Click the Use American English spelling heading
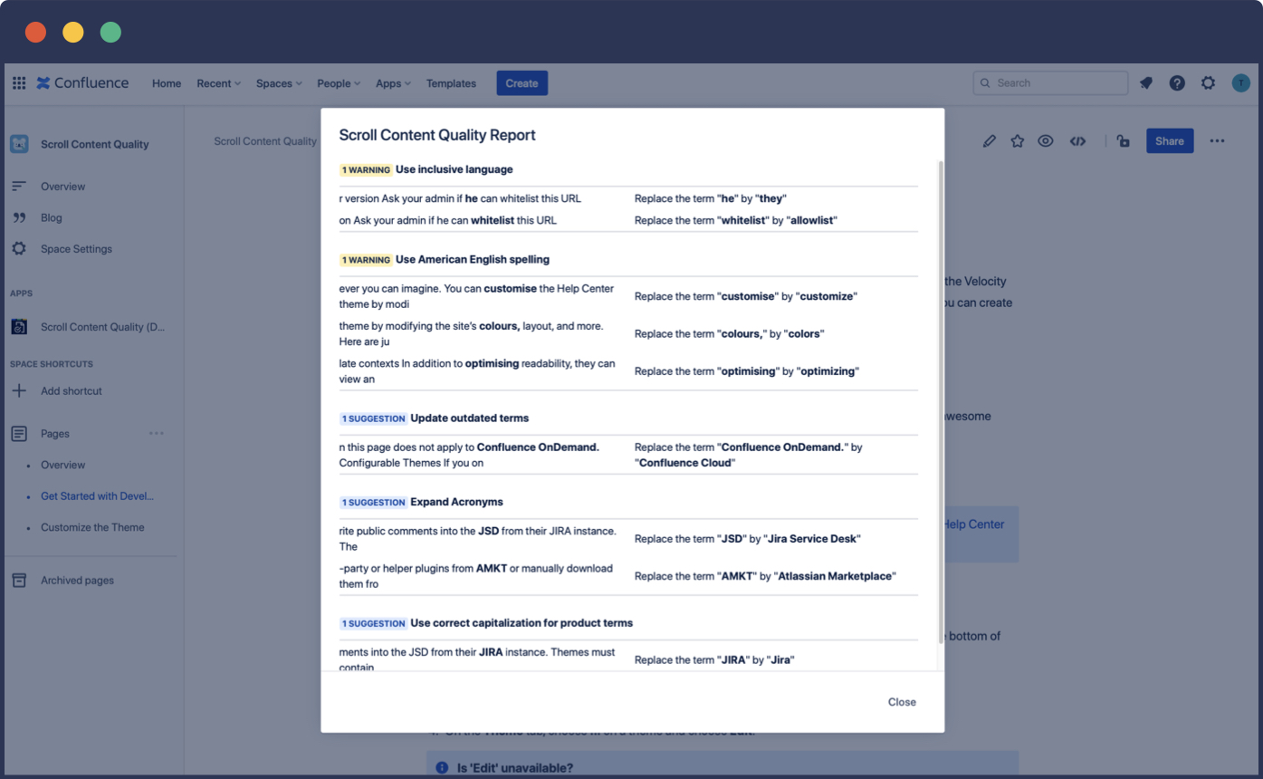 [473, 259]
